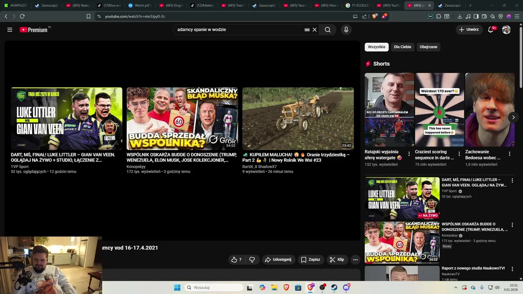Viewport: 523px width, 294px height.
Task: Open the Brave VPN shield icon
Action: coord(501,16)
